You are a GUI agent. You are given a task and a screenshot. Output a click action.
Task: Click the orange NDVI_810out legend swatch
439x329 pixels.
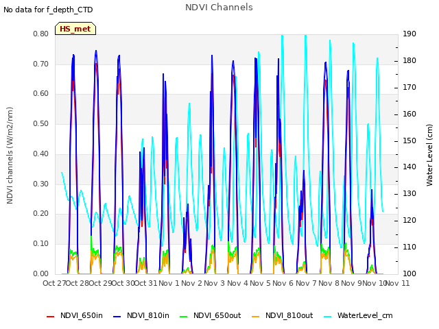[x=255, y=317]
